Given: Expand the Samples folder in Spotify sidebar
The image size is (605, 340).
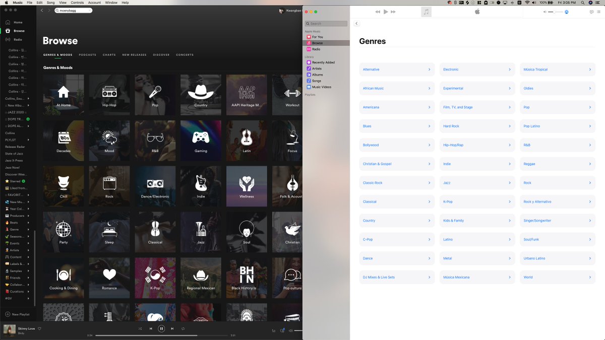Looking at the screenshot, I should click(28, 271).
